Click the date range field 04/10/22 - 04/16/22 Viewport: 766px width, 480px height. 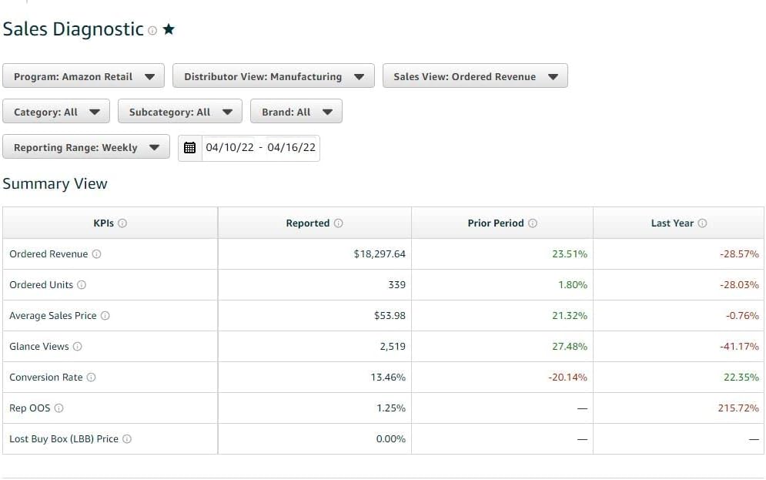260,148
